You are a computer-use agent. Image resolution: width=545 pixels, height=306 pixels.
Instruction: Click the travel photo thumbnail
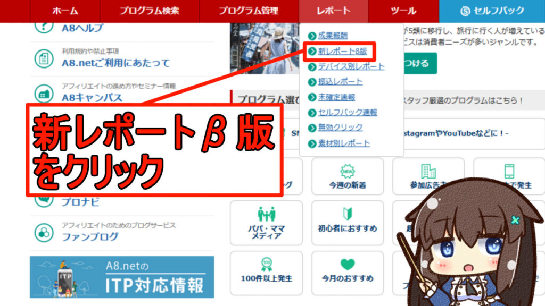[264, 48]
